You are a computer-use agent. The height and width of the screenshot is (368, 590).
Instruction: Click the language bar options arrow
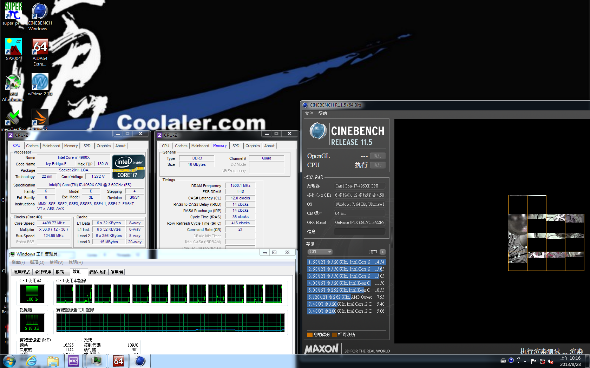coord(518,362)
